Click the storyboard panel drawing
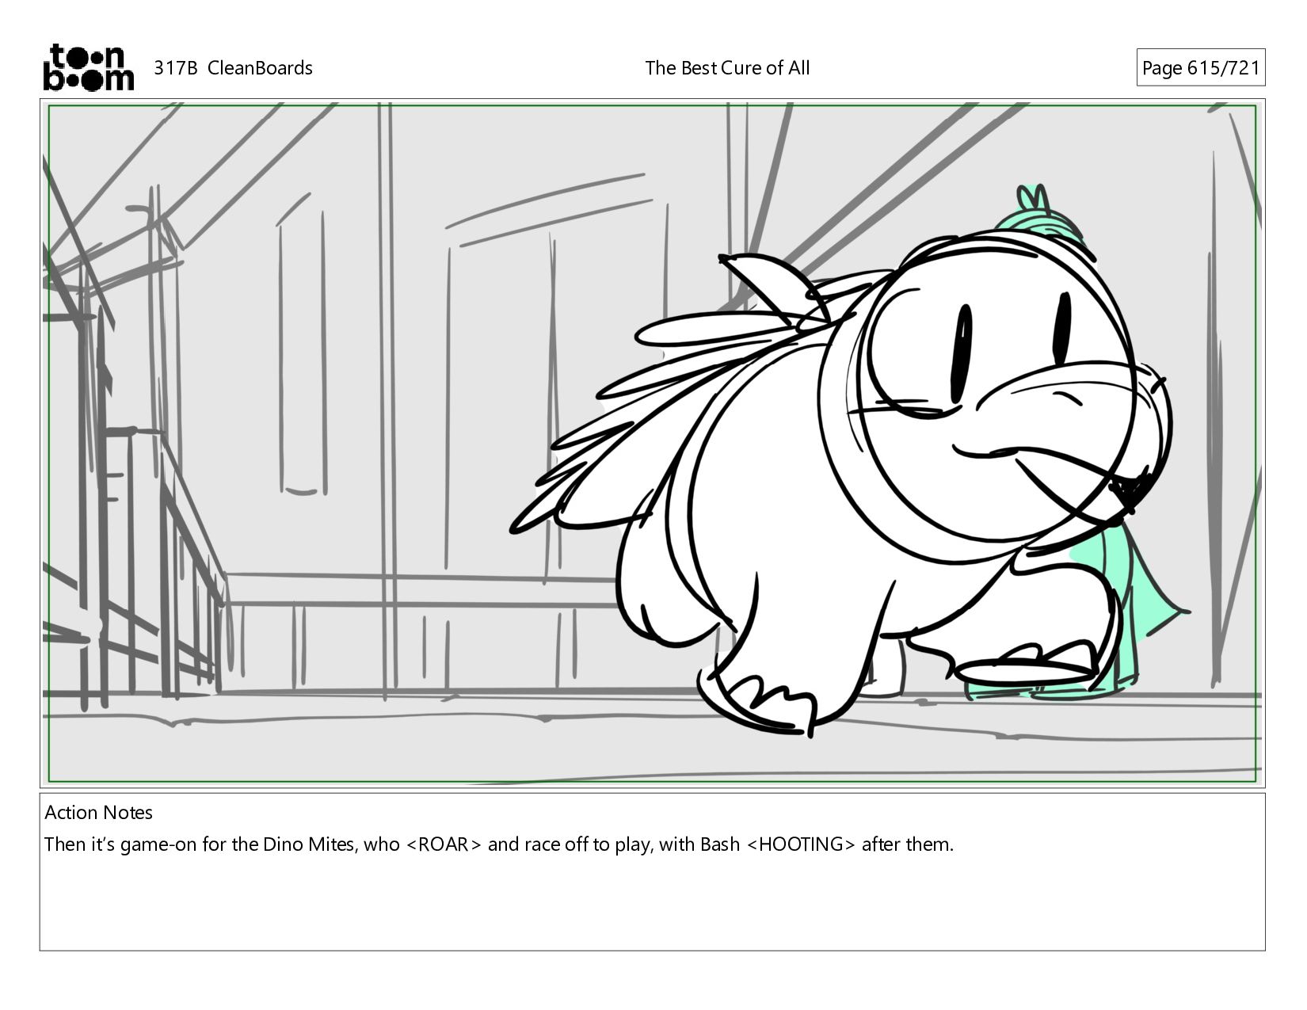The height and width of the screenshot is (1010, 1307). (x=652, y=444)
